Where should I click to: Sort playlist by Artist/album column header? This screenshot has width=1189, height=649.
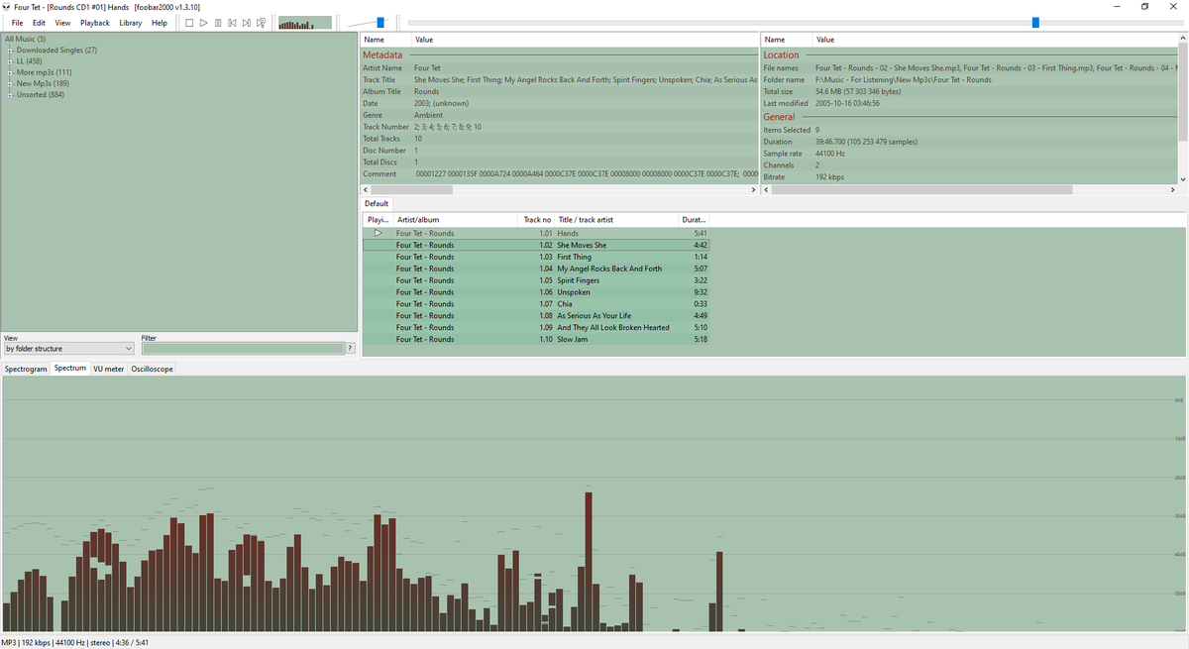455,219
